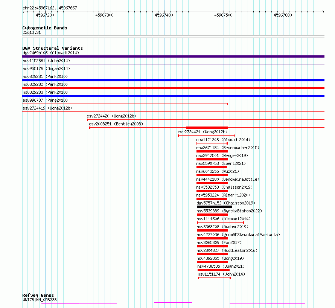
Task: Select the nsv5590753 (Ebert2021) label
Action: 221,163
